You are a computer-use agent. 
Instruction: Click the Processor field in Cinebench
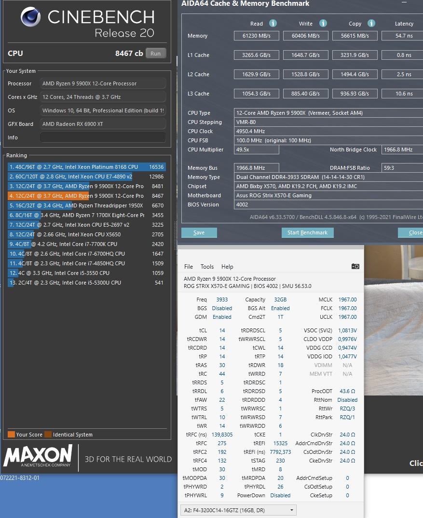point(103,83)
